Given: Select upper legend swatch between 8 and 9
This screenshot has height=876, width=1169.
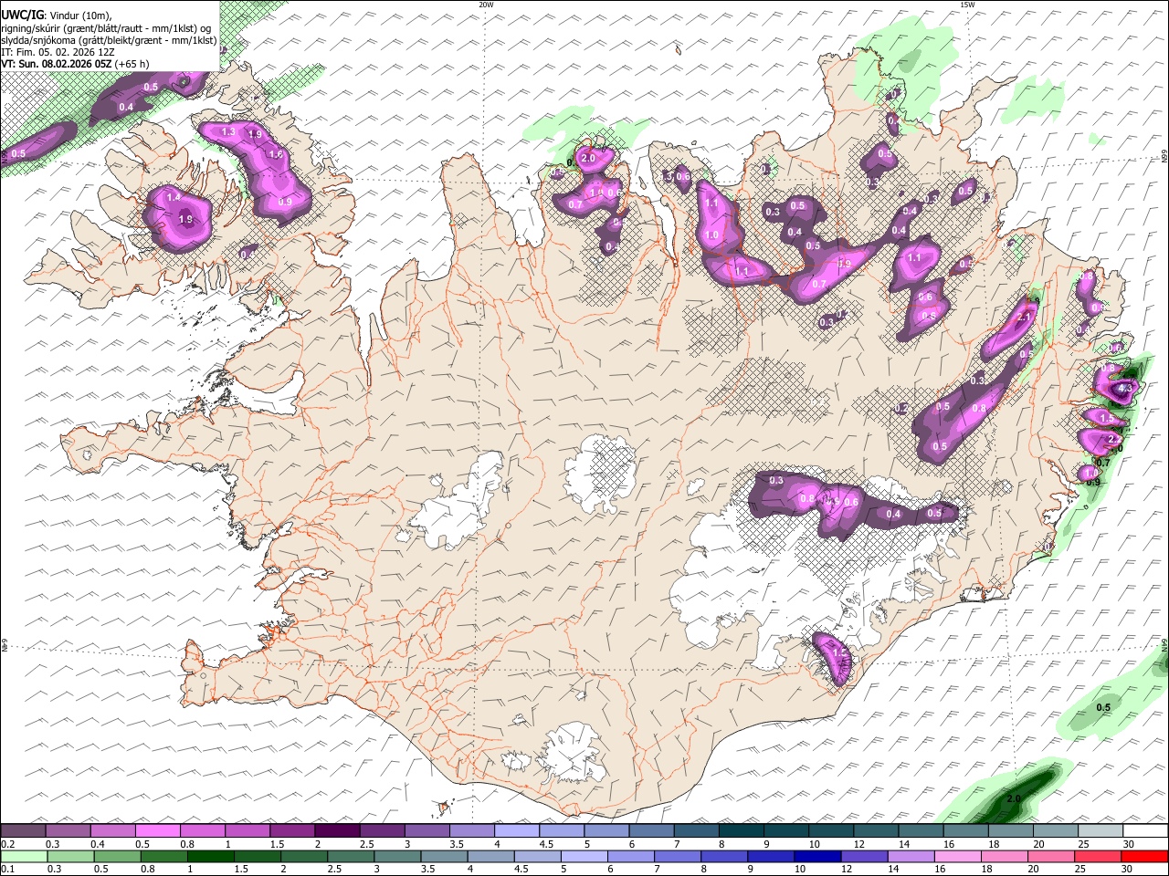Looking at the screenshot, I should coord(742,831).
